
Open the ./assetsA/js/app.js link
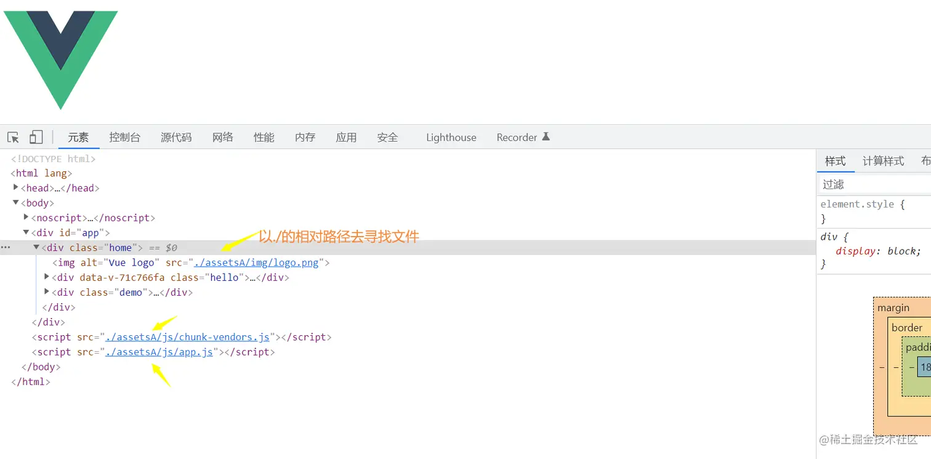[x=159, y=352]
